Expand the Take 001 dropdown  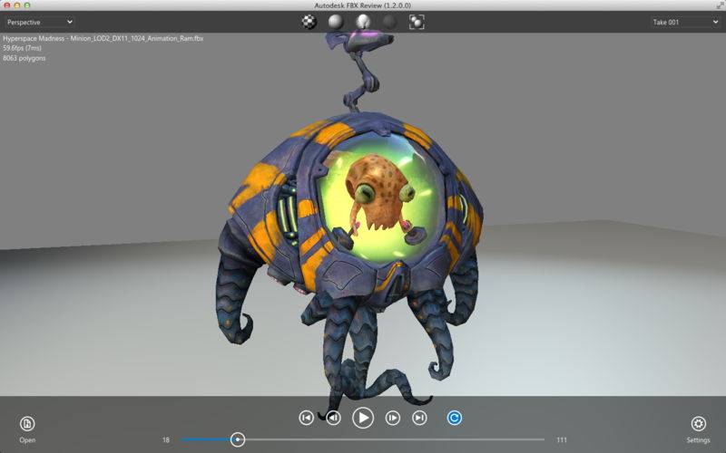(685, 22)
